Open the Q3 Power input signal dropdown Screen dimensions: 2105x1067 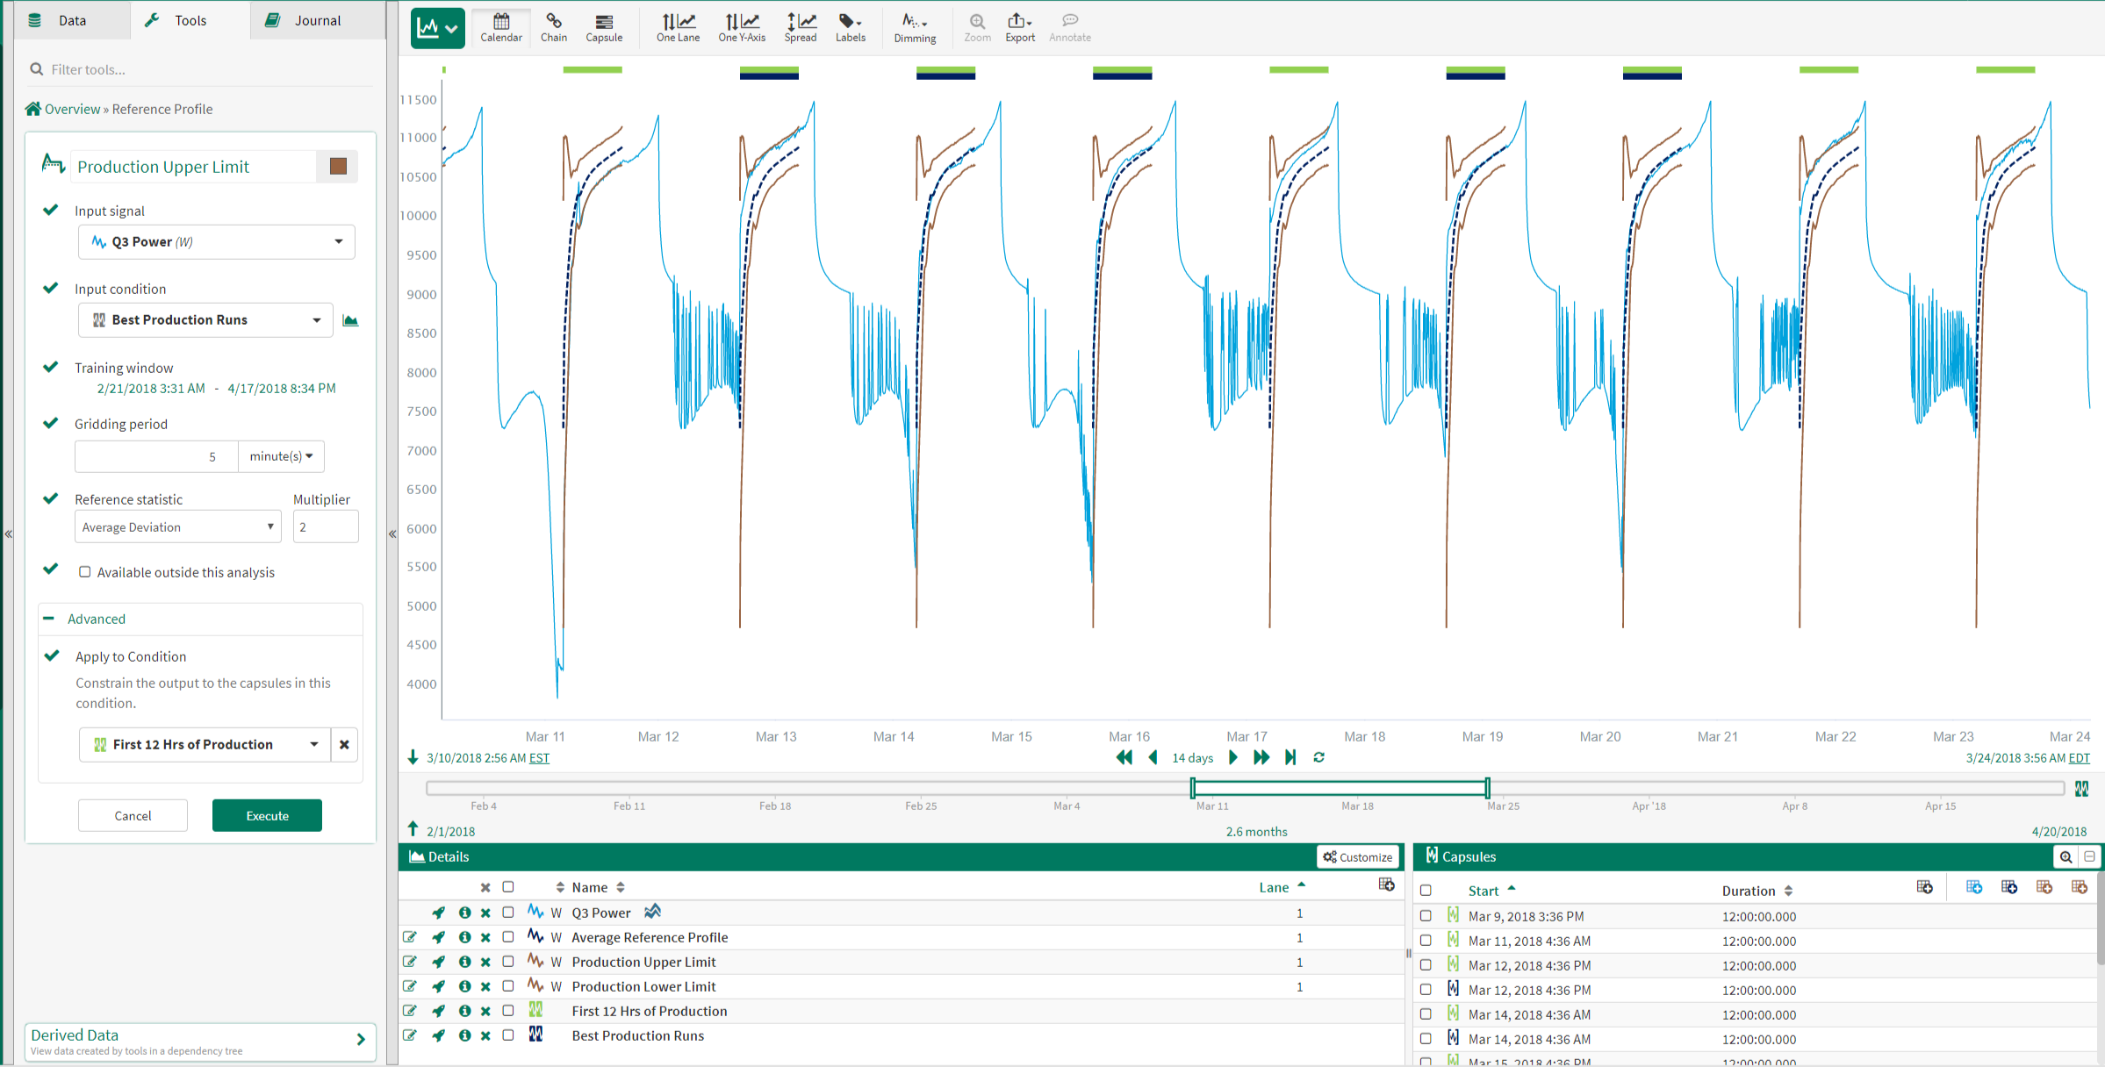[216, 242]
